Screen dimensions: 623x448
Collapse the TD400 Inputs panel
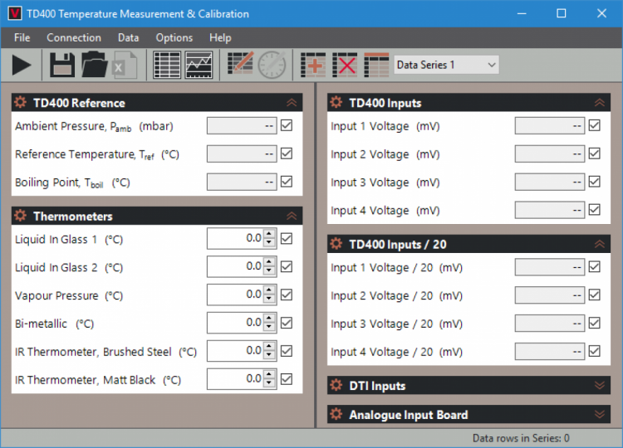click(600, 103)
